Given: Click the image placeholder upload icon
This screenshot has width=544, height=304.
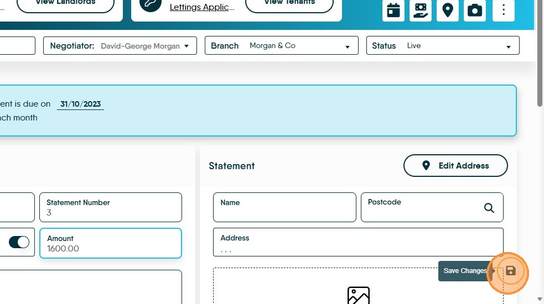Looking at the screenshot, I should [359, 295].
